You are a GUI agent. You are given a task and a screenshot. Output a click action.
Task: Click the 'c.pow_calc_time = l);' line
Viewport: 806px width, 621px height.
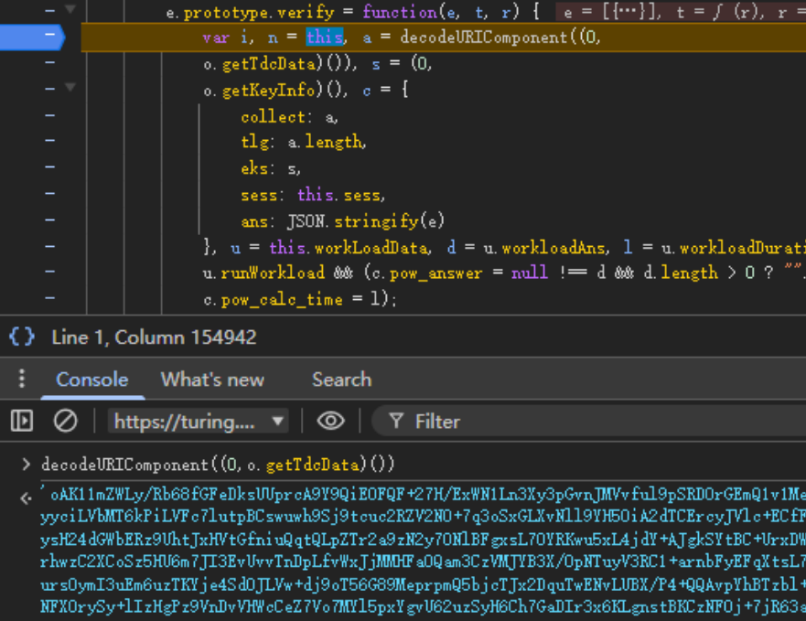click(x=300, y=299)
